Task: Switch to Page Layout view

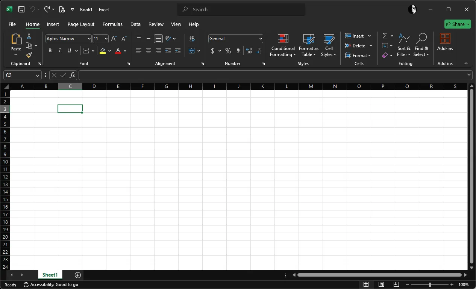Action: coord(381,284)
